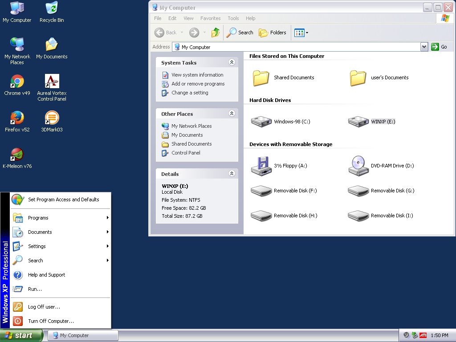Open the Favorites menu

click(x=210, y=18)
